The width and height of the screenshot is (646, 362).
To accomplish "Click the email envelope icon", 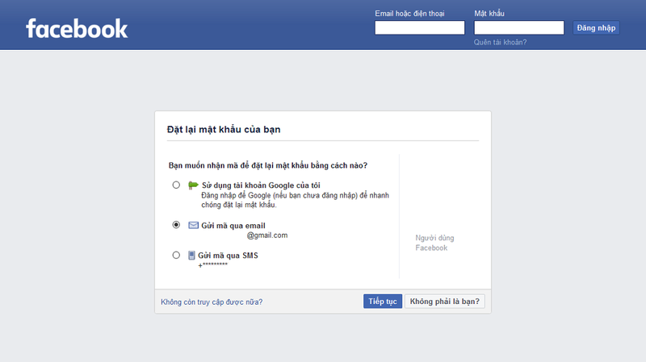I will [194, 225].
